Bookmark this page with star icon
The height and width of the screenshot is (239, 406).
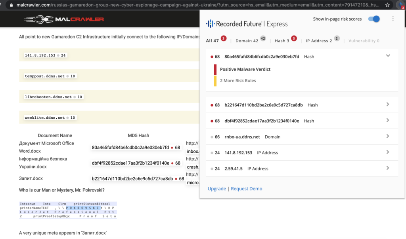point(387,5)
